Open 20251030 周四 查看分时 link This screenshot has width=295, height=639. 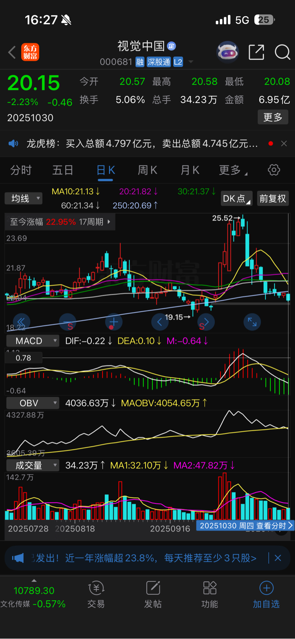[245, 526]
